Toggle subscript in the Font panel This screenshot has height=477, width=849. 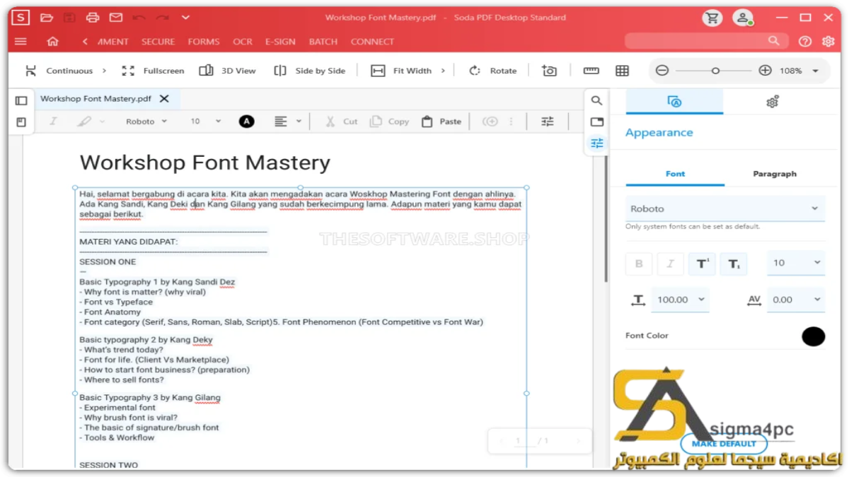click(734, 264)
